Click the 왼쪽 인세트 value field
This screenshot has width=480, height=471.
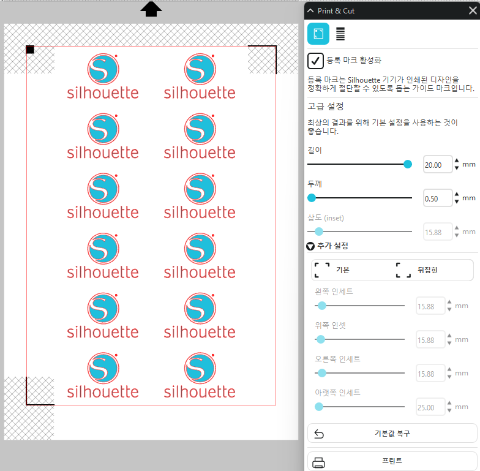430,306
